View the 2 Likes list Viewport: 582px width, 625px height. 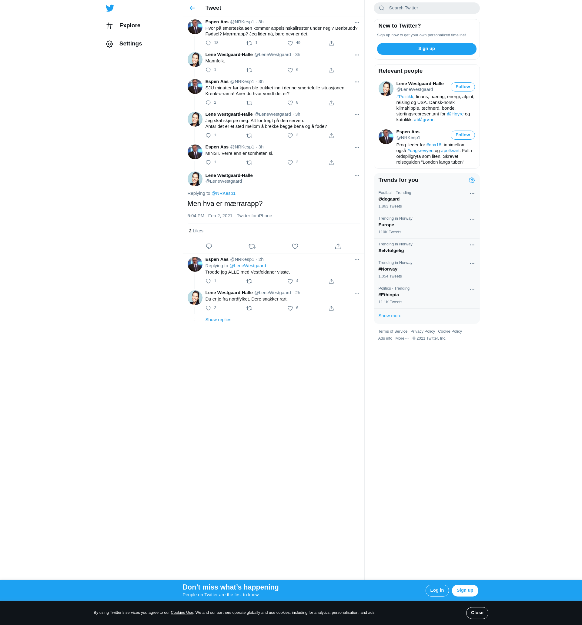coord(196,231)
